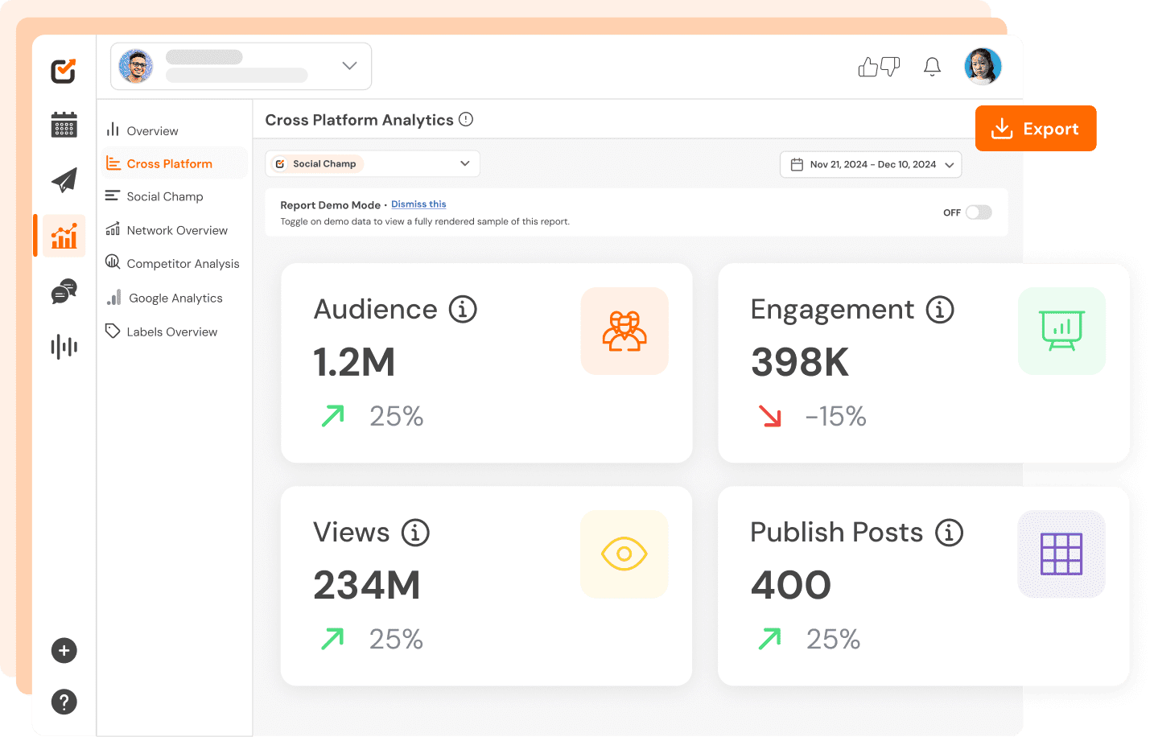Open the Competitor Analysis section
Viewport: 1154px width, 737px height.
click(x=183, y=263)
